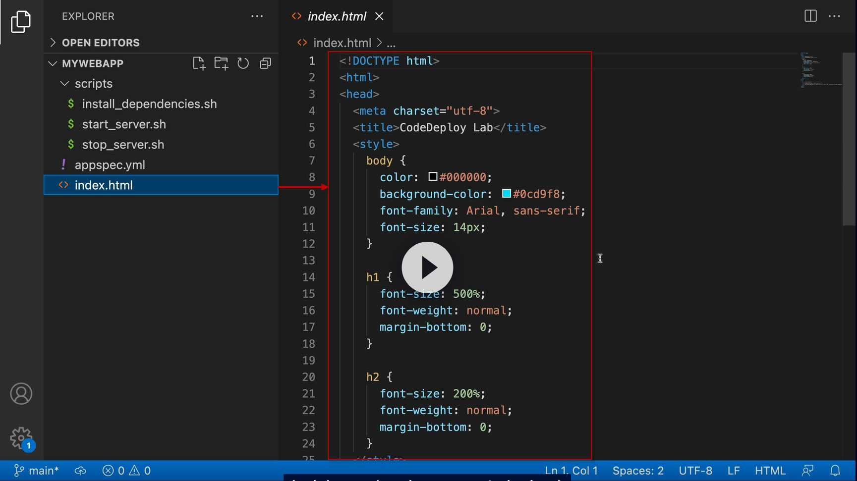Collapse the scripts folder
This screenshot has width=857, height=481.
(93, 84)
